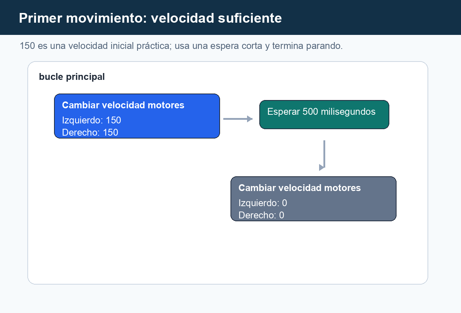The height and width of the screenshot is (313, 461).
Task: Click the title Primer movimiento: velocidad suficiente
Action: (x=150, y=18)
